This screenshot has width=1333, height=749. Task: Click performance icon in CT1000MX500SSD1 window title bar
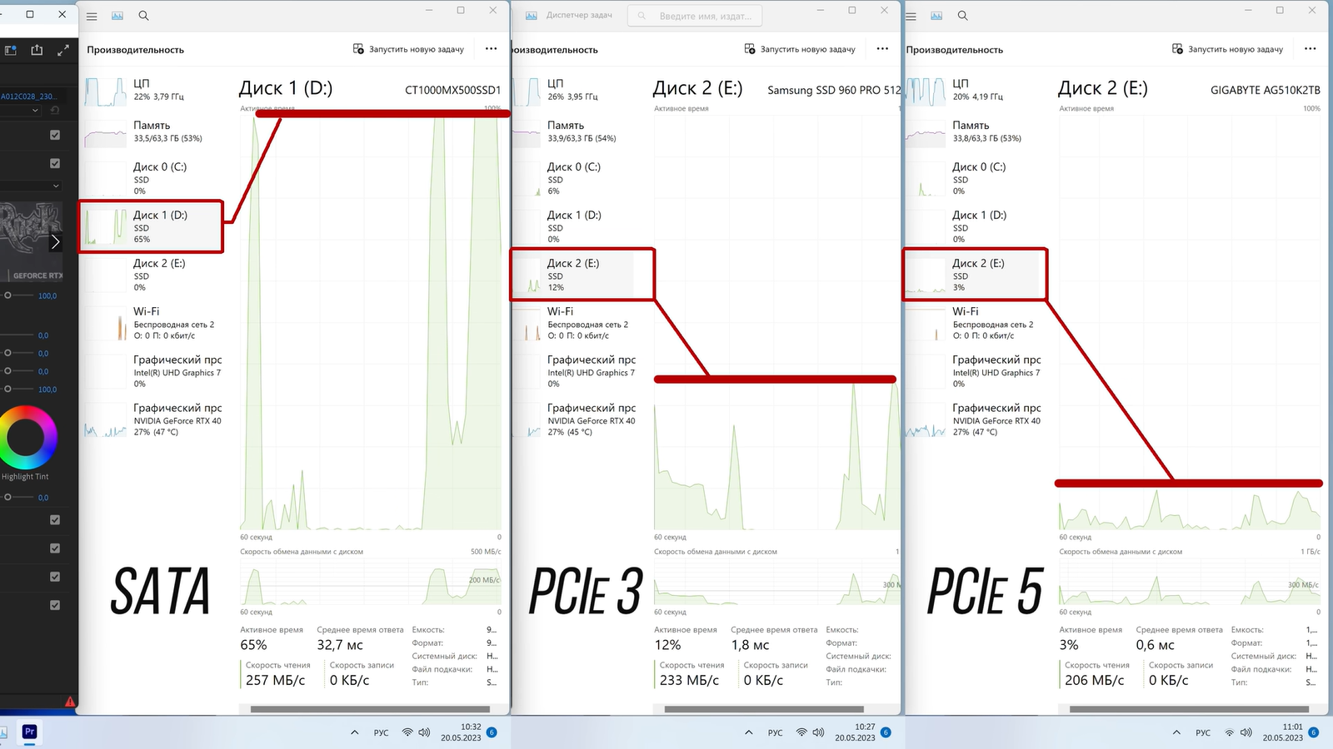(x=117, y=16)
